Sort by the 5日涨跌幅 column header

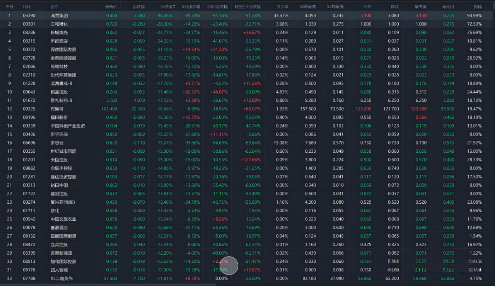click(191, 7)
